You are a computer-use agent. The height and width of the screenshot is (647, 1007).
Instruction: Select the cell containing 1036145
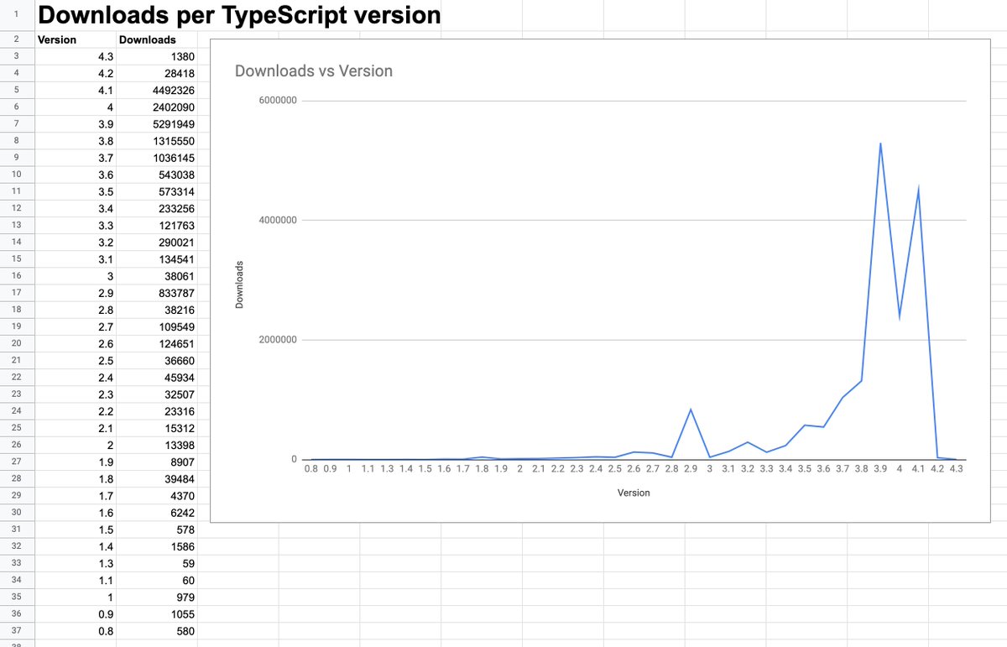pyautogui.click(x=157, y=158)
